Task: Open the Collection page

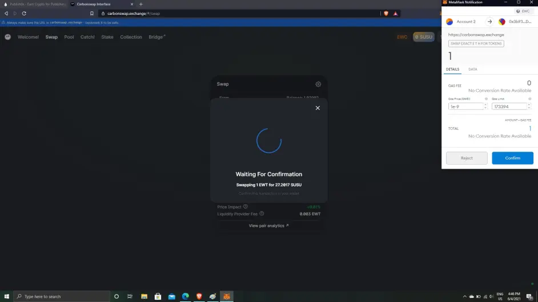Action: pyautogui.click(x=131, y=37)
